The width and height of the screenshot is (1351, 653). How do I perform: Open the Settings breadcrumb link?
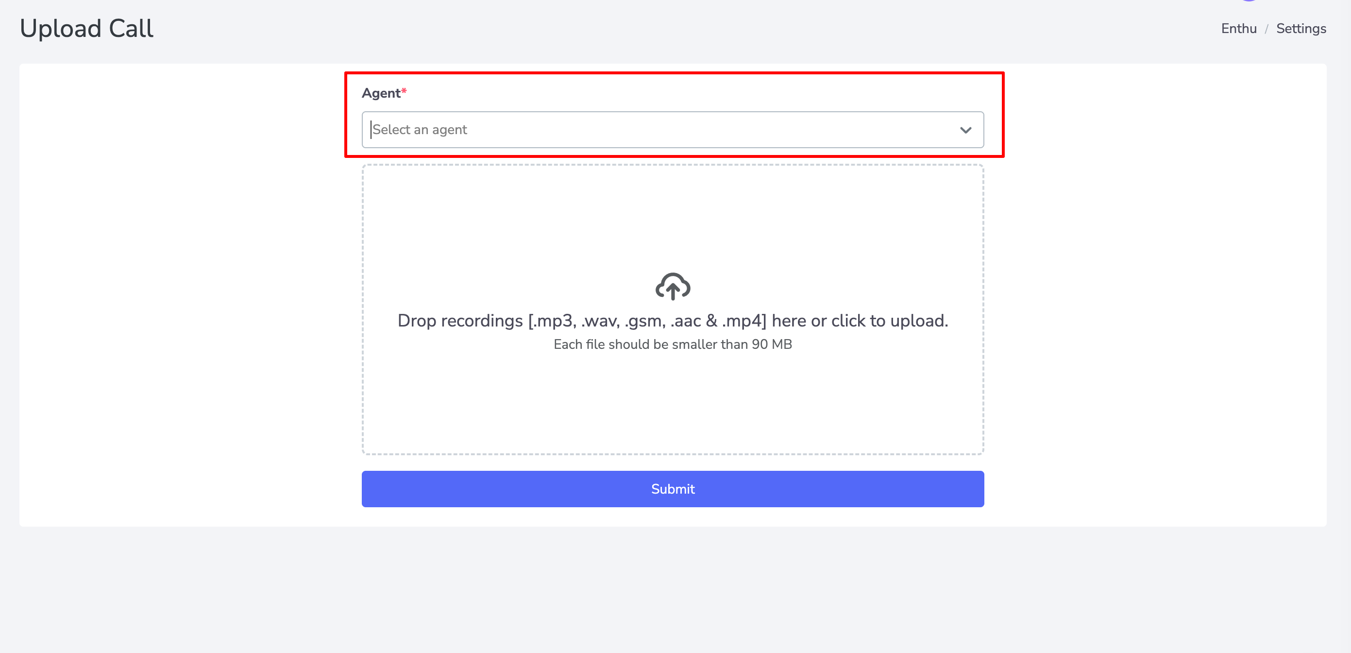1300,29
